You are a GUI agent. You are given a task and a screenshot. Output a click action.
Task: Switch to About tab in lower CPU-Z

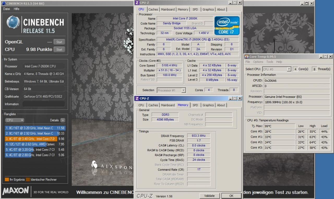pos(221,105)
